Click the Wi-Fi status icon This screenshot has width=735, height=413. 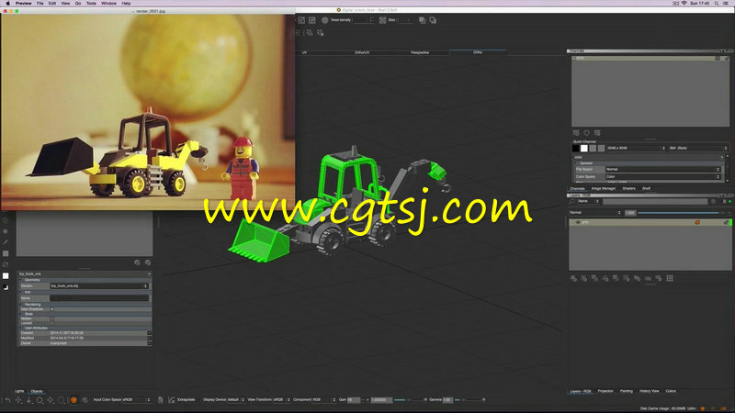pos(684,4)
